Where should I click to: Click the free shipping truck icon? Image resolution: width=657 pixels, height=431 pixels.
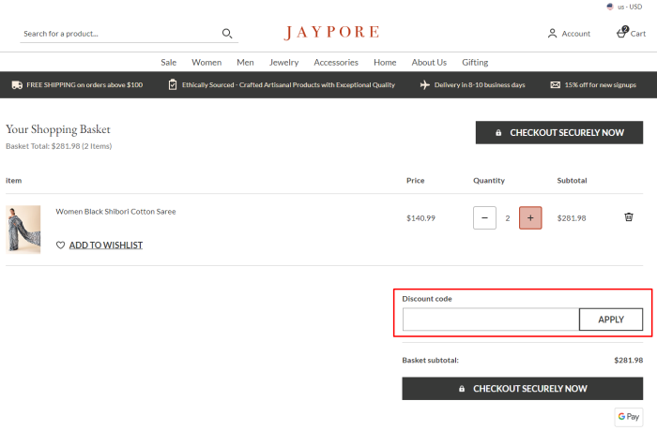17,85
